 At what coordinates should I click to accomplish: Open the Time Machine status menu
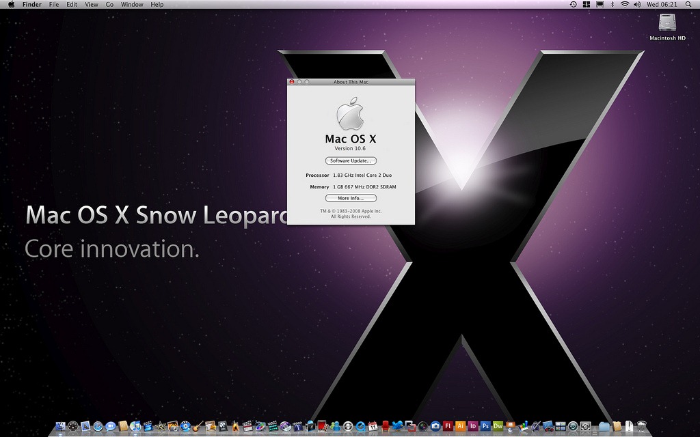(573, 5)
